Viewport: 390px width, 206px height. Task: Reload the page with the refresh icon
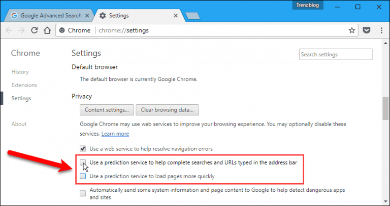pyautogui.click(x=35, y=30)
